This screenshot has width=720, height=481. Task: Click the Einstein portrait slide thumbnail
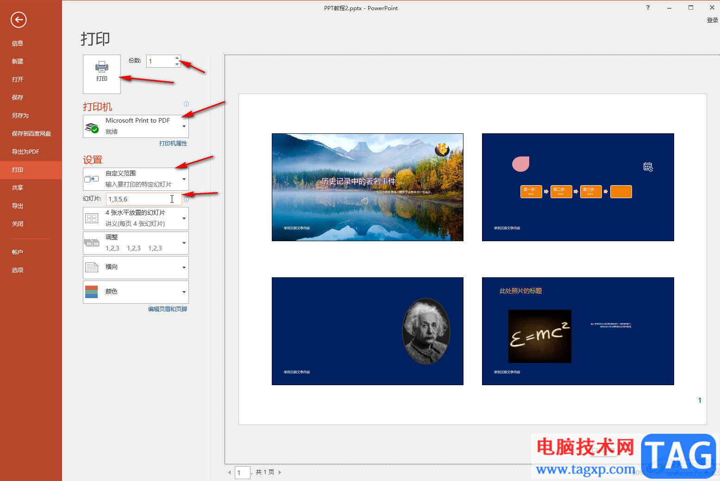368,331
